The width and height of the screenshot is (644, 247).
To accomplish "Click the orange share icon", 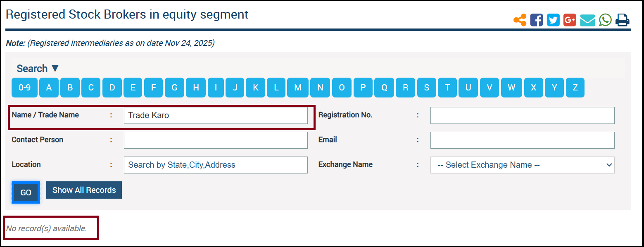I will [x=520, y=20].
